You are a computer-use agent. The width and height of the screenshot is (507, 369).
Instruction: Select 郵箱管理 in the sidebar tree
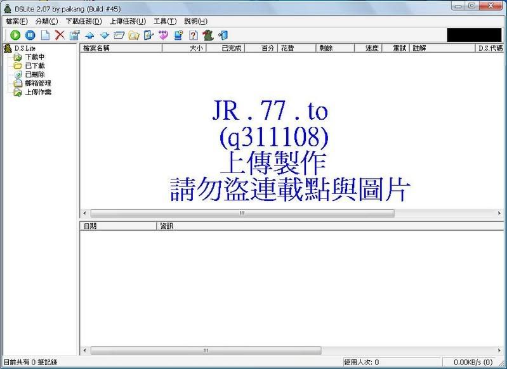tap(38, 83)
